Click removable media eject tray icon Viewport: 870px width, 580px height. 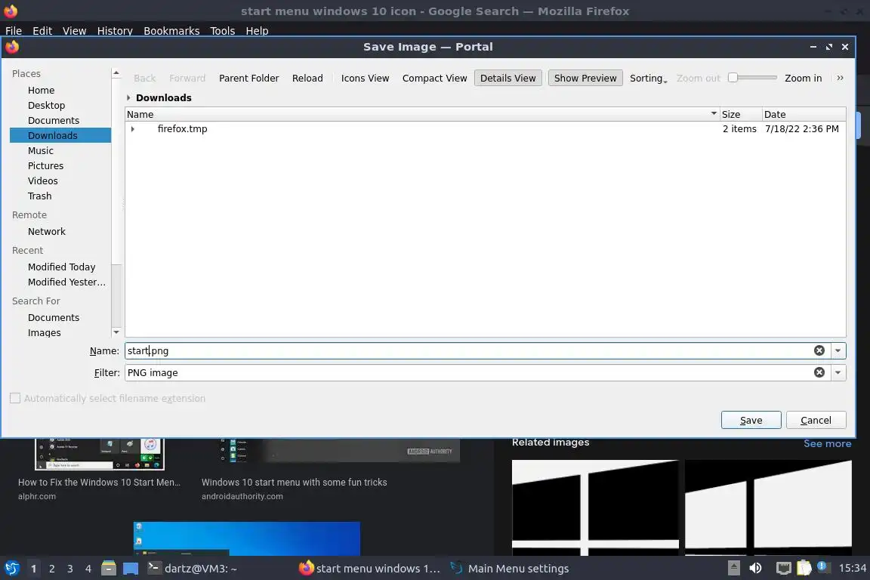tap(733, 569)
